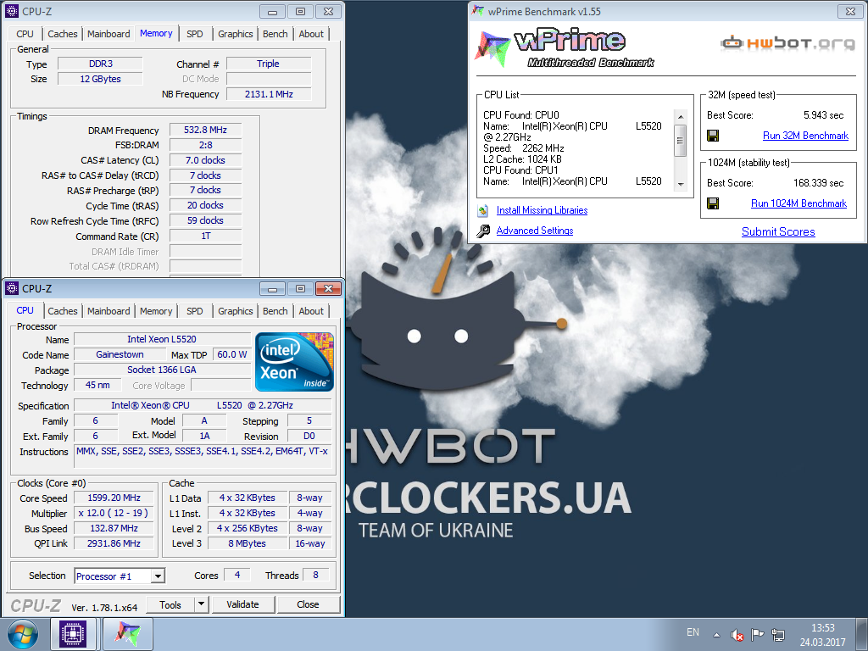Image resolution: width=868 pixels, height=651 pixels.
Task: Click the EN language indicator
Action: point(693,632)
